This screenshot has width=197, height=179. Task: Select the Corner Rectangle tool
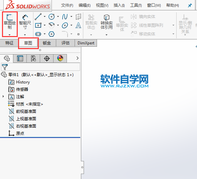(38, 25)
